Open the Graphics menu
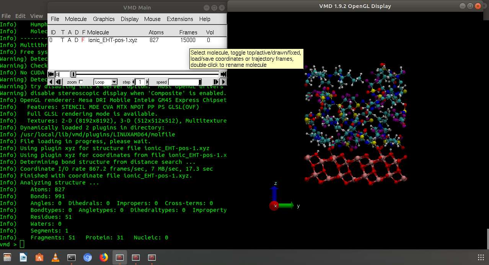The image size is (489, 265). [104, 19]
